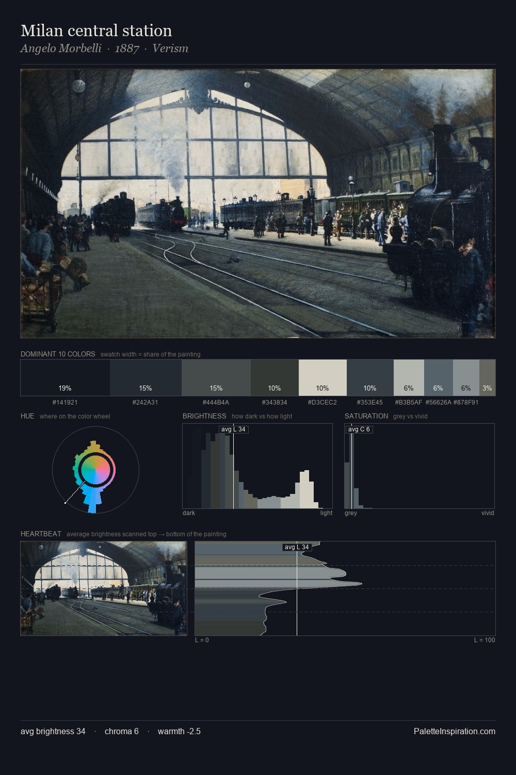Click the hex code text '#444B4A'

[x=216, y=402]
